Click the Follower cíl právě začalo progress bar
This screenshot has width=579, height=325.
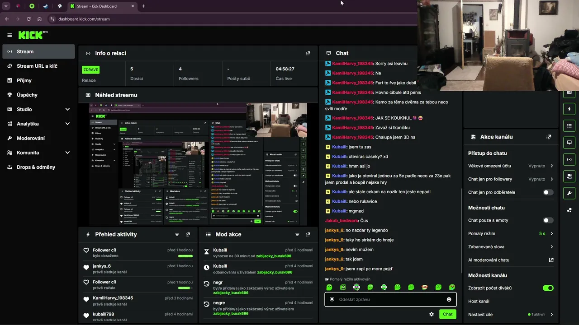(185, 288)
